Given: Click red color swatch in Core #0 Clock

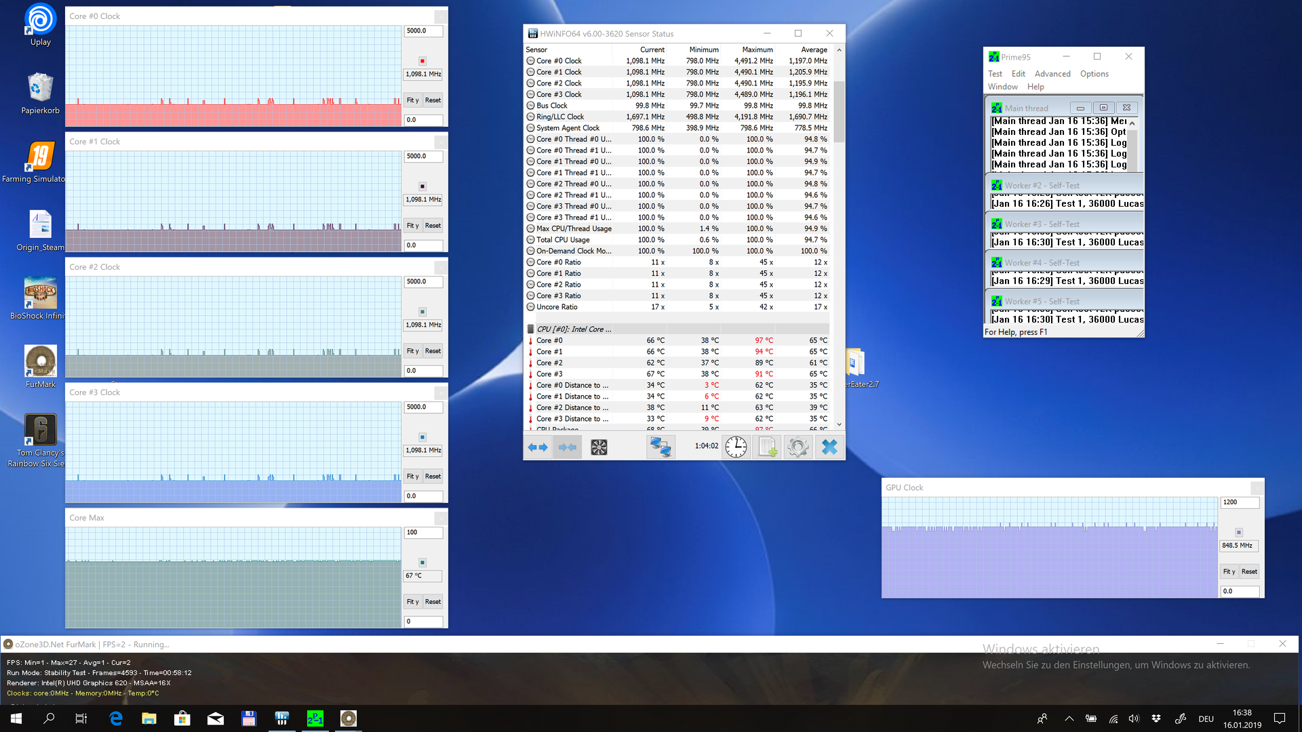Looking at the screenshot, I should 422,61.
